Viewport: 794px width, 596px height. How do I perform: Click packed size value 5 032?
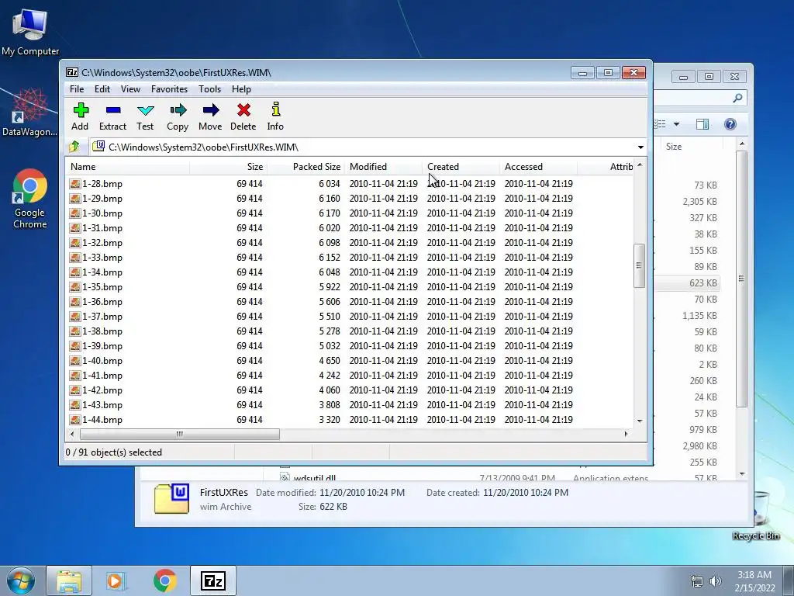click(x=329, y=346)
